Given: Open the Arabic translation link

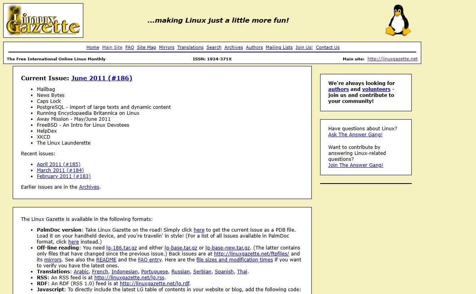Looking at the screenshot, I should (81, 272).
